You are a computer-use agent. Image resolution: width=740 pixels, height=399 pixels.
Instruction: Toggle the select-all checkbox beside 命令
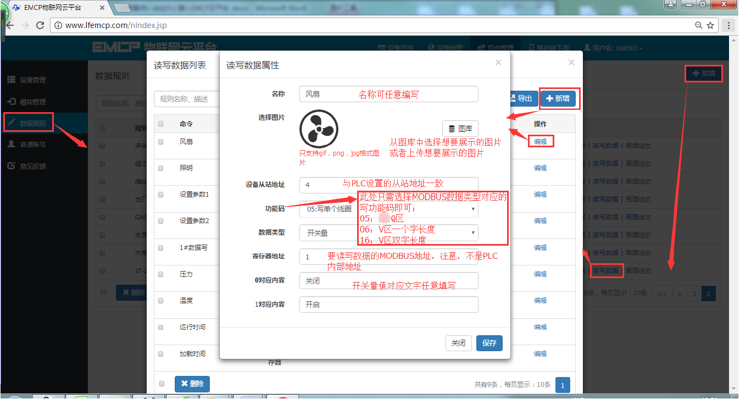[x=161, y=124]
